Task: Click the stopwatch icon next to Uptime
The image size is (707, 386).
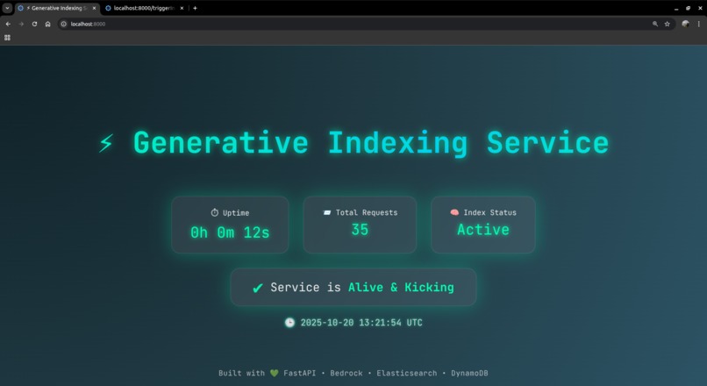Action: pyautogui.click(x=215, y=212)
